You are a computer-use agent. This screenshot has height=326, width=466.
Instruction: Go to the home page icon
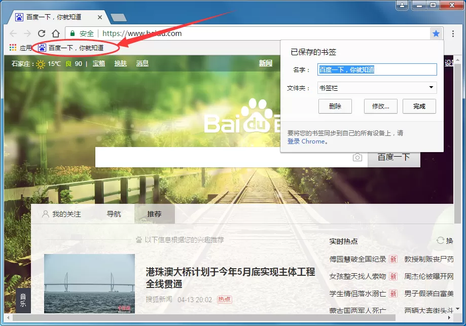(56, 33)
